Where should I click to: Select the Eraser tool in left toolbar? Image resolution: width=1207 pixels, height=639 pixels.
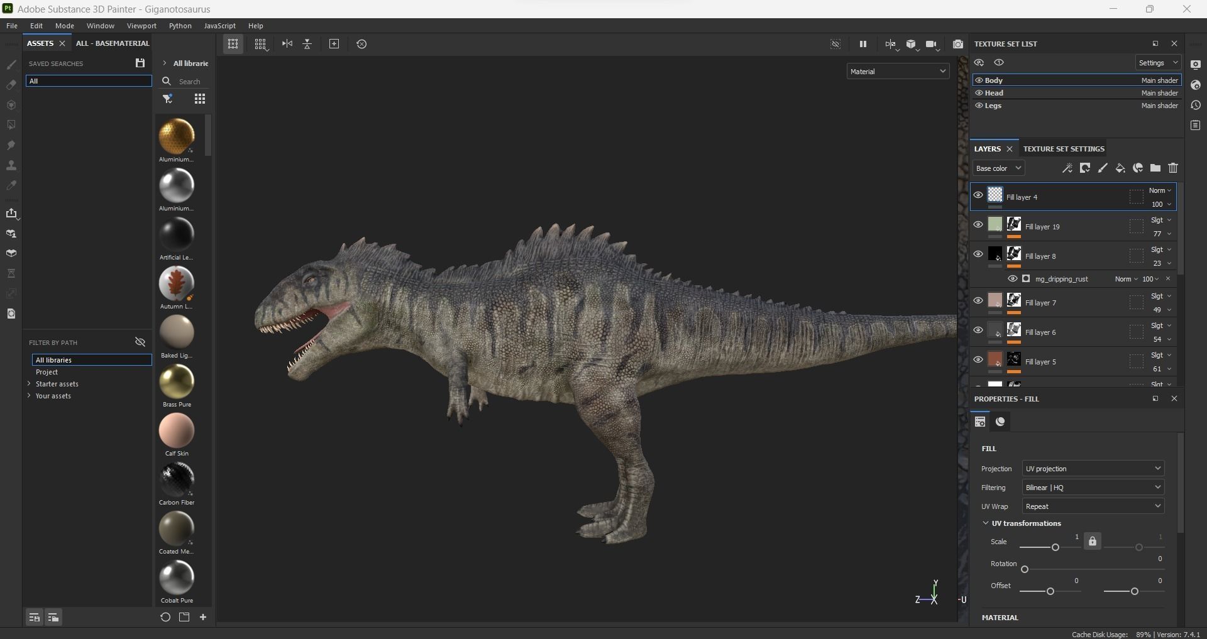(x=11, y=85)
